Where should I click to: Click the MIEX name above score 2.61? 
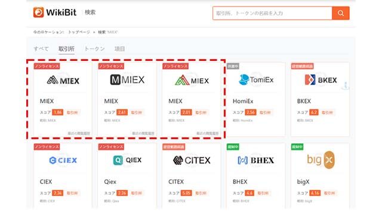coord(111,101)
